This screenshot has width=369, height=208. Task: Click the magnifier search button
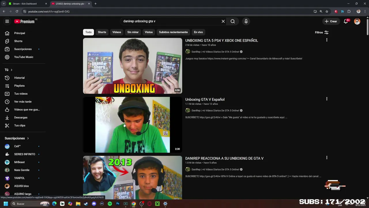[233, 21]
